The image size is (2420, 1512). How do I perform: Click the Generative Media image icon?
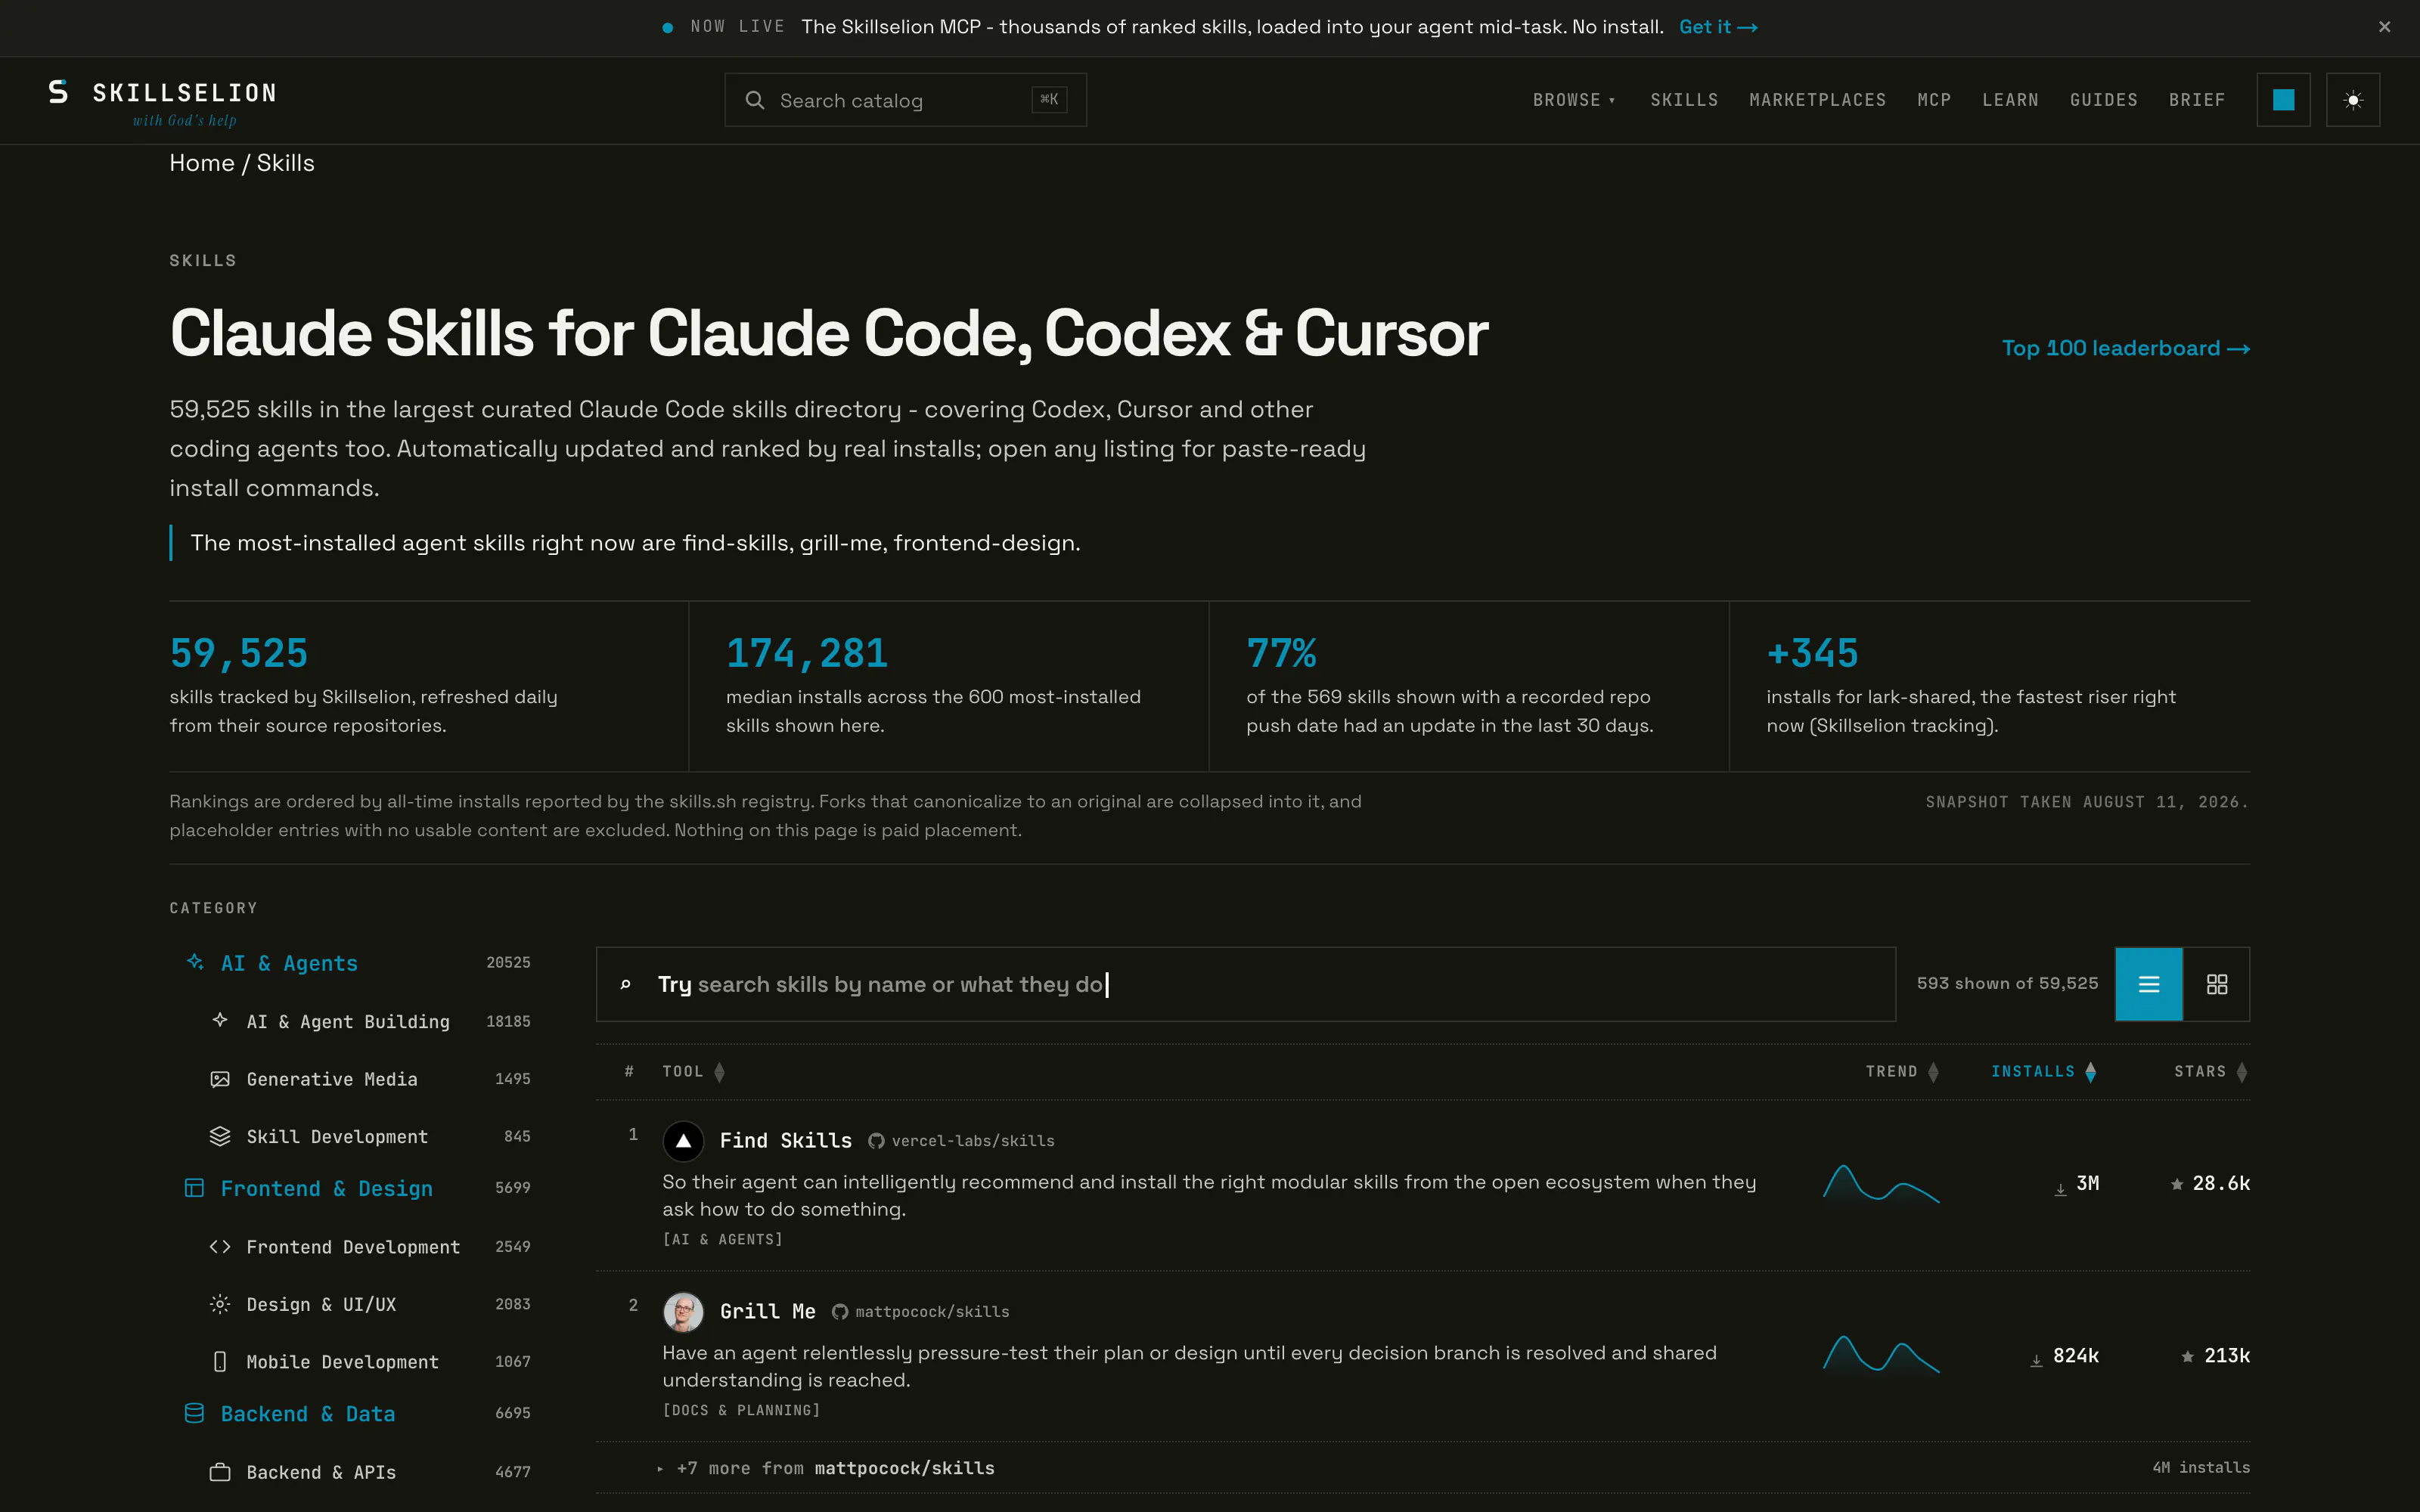pyautogui.click(x=220, y=1079)
